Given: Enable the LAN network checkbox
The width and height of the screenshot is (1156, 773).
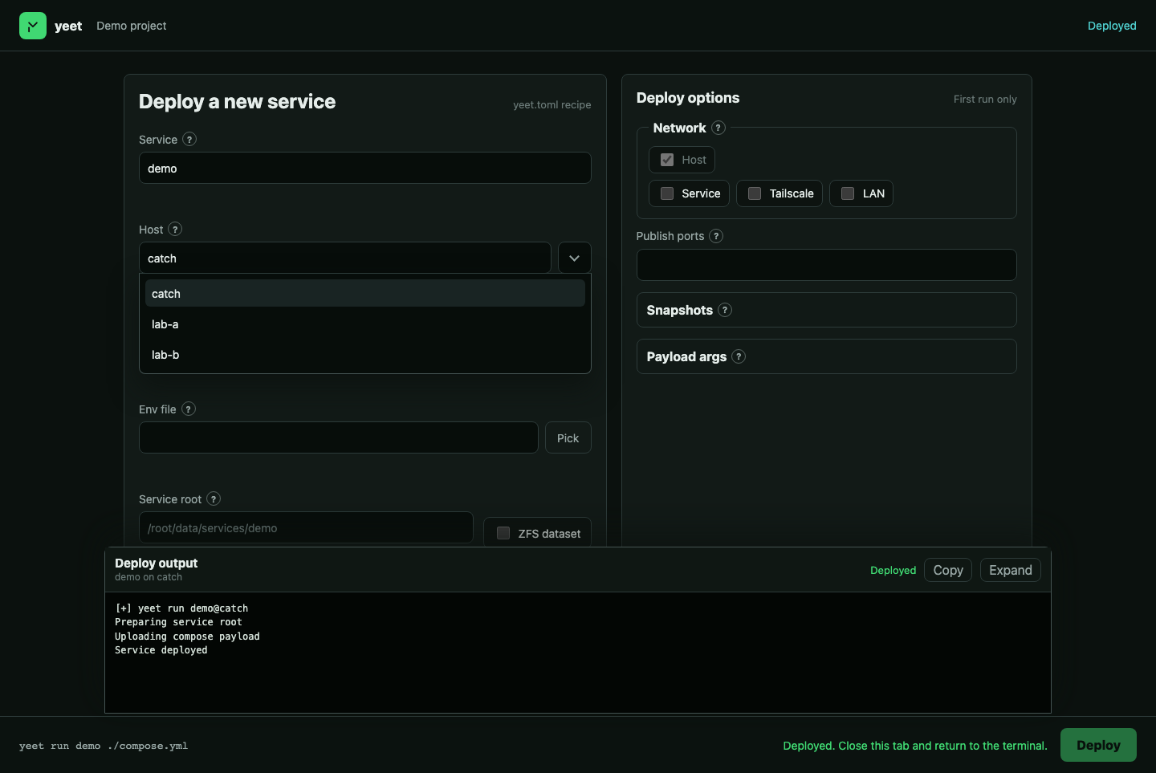Looking at the screenshot, I should point(848,193).
